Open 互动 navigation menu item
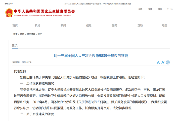 point(140,25)
